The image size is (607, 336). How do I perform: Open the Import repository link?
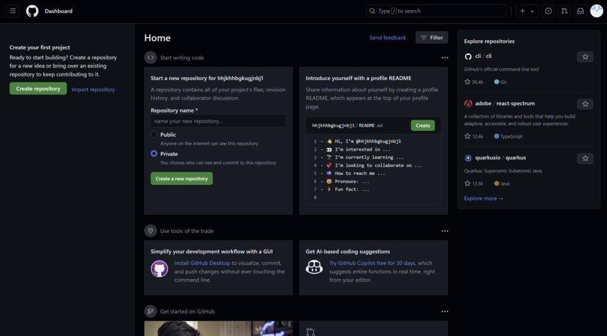pos(93,89)
